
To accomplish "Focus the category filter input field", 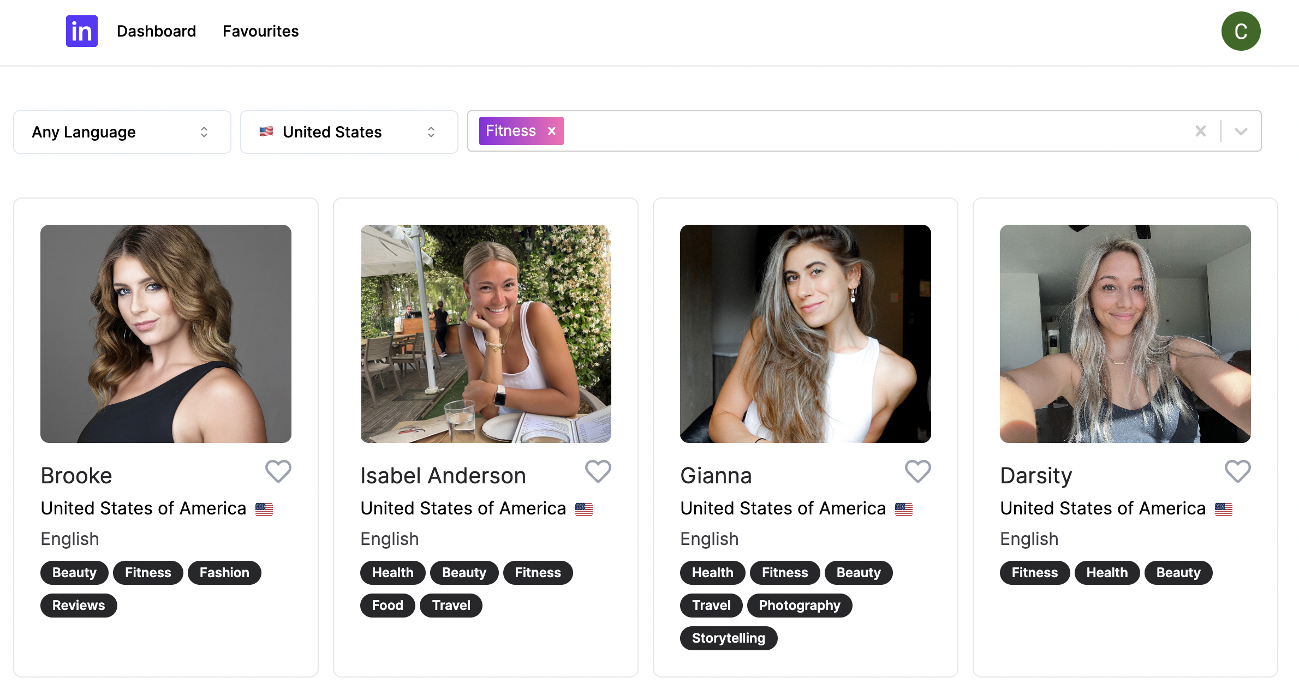I will click(x=873, y=131).
